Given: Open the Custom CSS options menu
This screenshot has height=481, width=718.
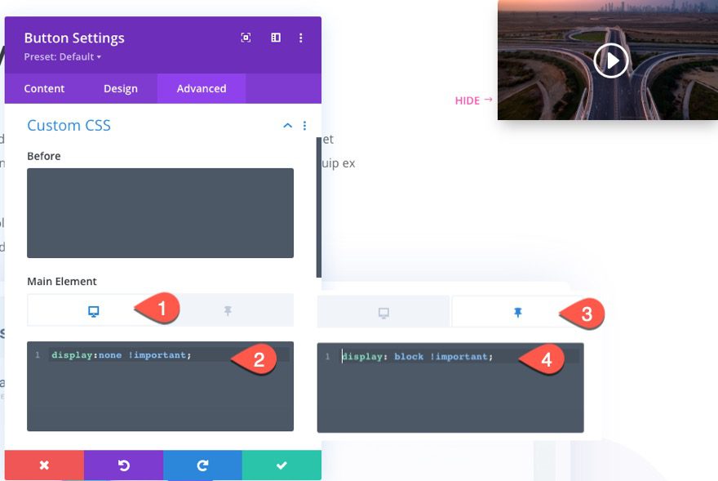Looking at the screenshot, I should click(x=305, y=125).
